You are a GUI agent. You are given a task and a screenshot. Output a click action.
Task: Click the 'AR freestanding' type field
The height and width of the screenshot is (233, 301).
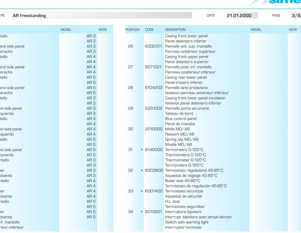[x=101, y=16]
